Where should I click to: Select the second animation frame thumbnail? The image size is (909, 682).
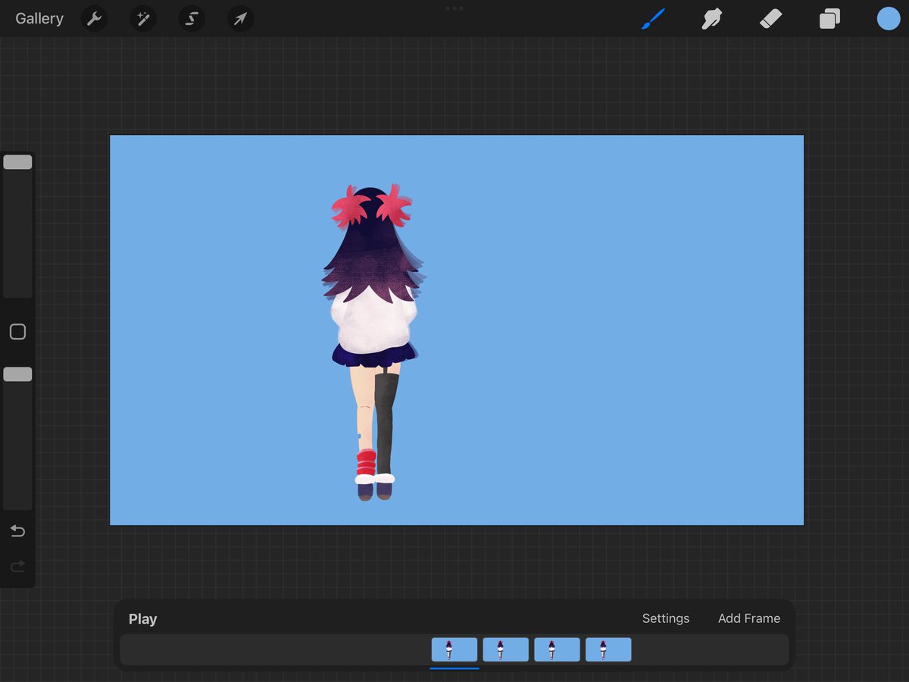point(506,649)
